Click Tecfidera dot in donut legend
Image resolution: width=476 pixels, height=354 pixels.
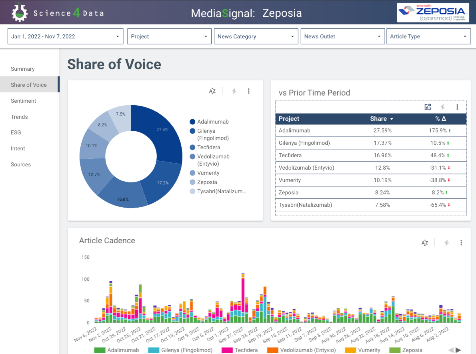tap(192, 147)
